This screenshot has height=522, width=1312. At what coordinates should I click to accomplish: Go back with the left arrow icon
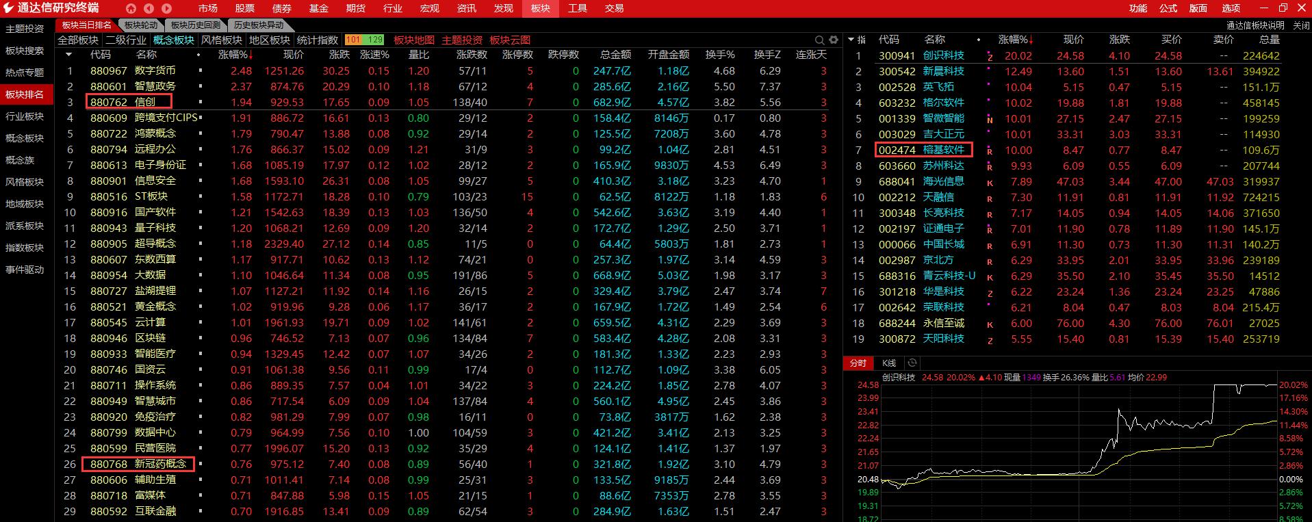[x=149, y=8]
